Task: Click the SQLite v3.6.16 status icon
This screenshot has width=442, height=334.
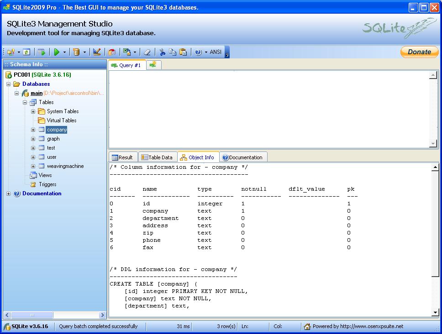Action: pyautogui.click(x=7, y=326)
